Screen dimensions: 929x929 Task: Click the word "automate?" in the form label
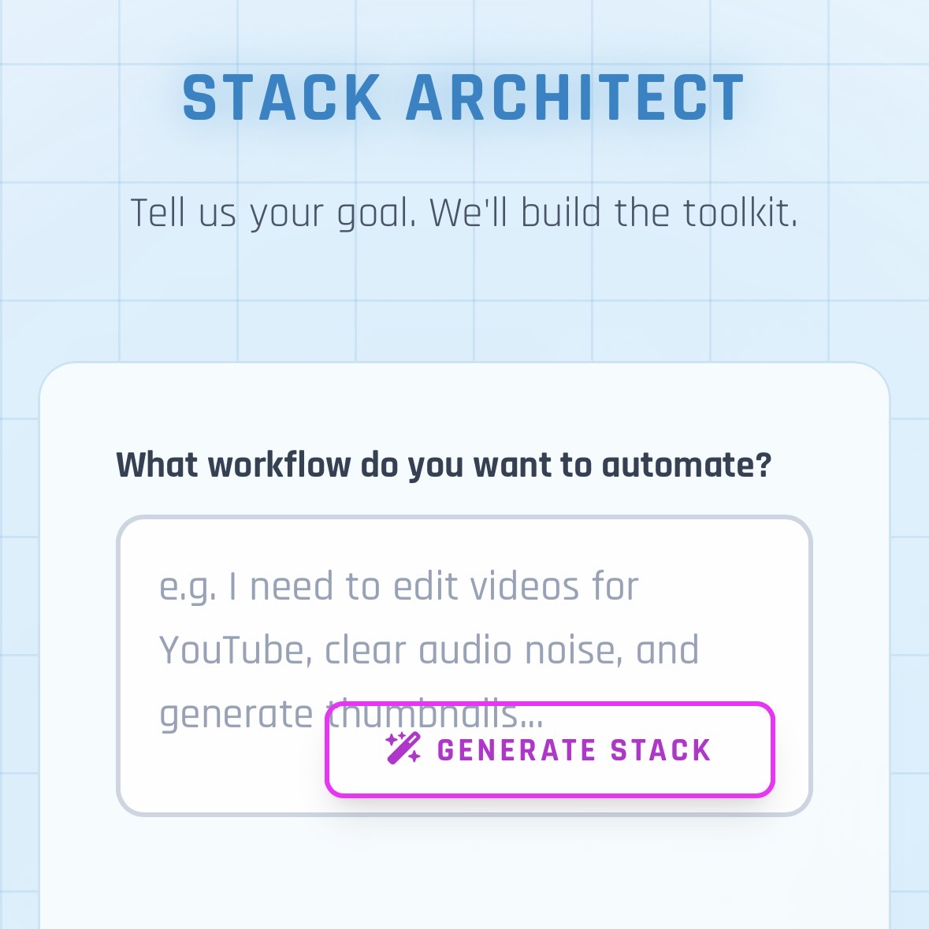[686, 465]
